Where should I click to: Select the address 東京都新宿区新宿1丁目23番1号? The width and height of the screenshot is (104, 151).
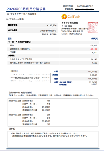click(x=75, y=29)
